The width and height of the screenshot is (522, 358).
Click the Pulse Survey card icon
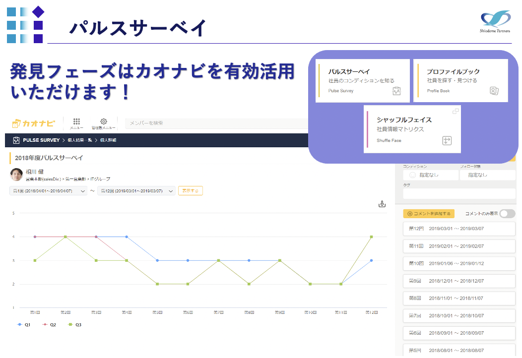coord(396,91)
